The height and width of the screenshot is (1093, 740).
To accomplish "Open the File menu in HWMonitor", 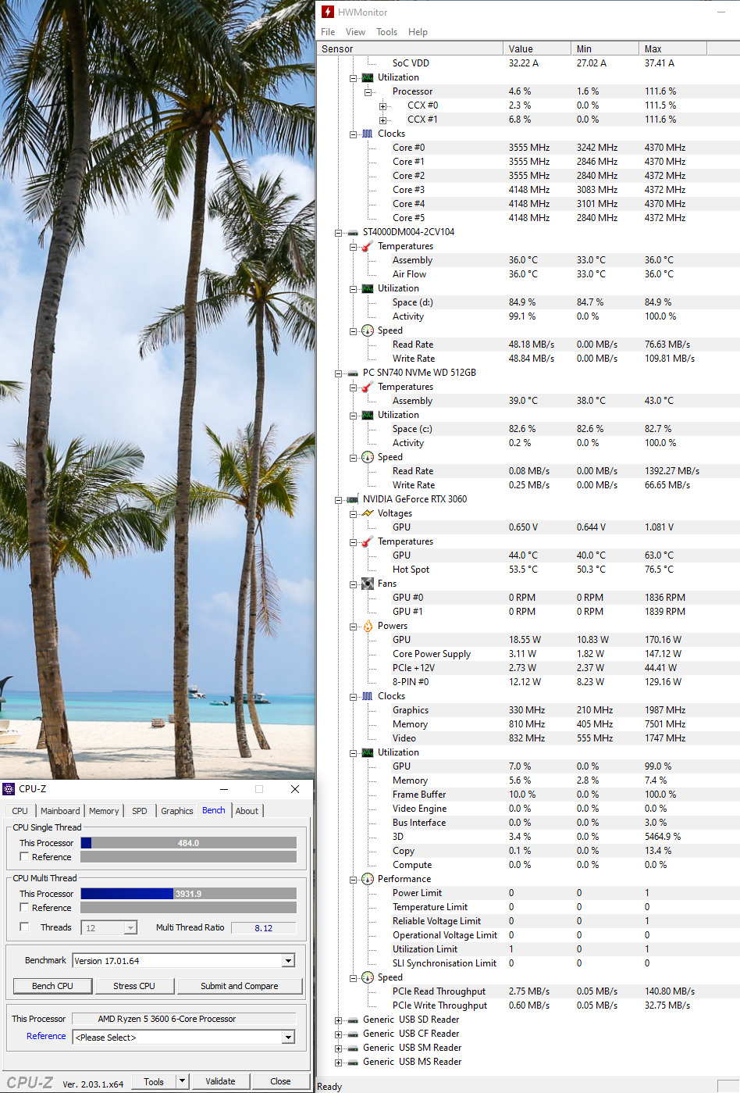I will coord(328,32).
